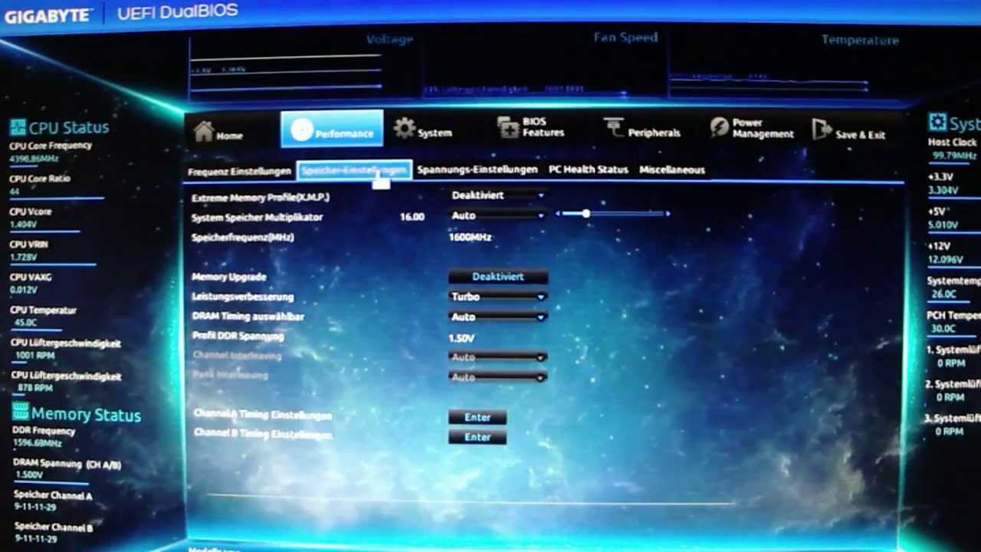Click the +12V value 12.096V
The height and width of the screenshot is (552, 981).
945,260
